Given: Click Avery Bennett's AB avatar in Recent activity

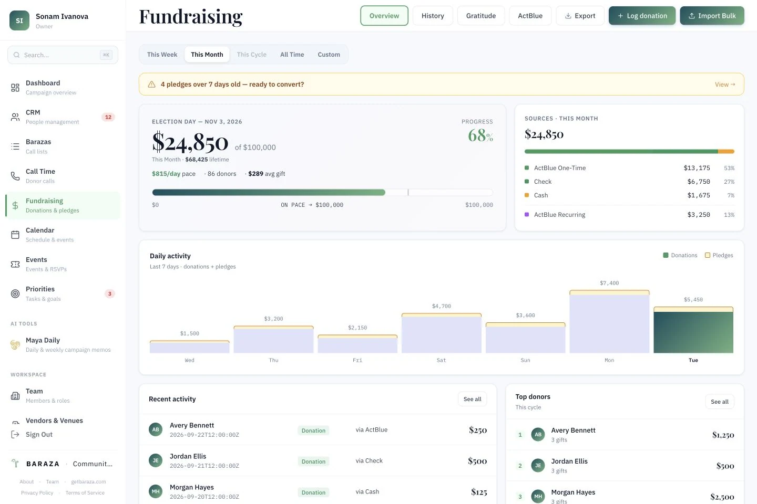Looking at the screenshot, I should [x=156, y=429].
